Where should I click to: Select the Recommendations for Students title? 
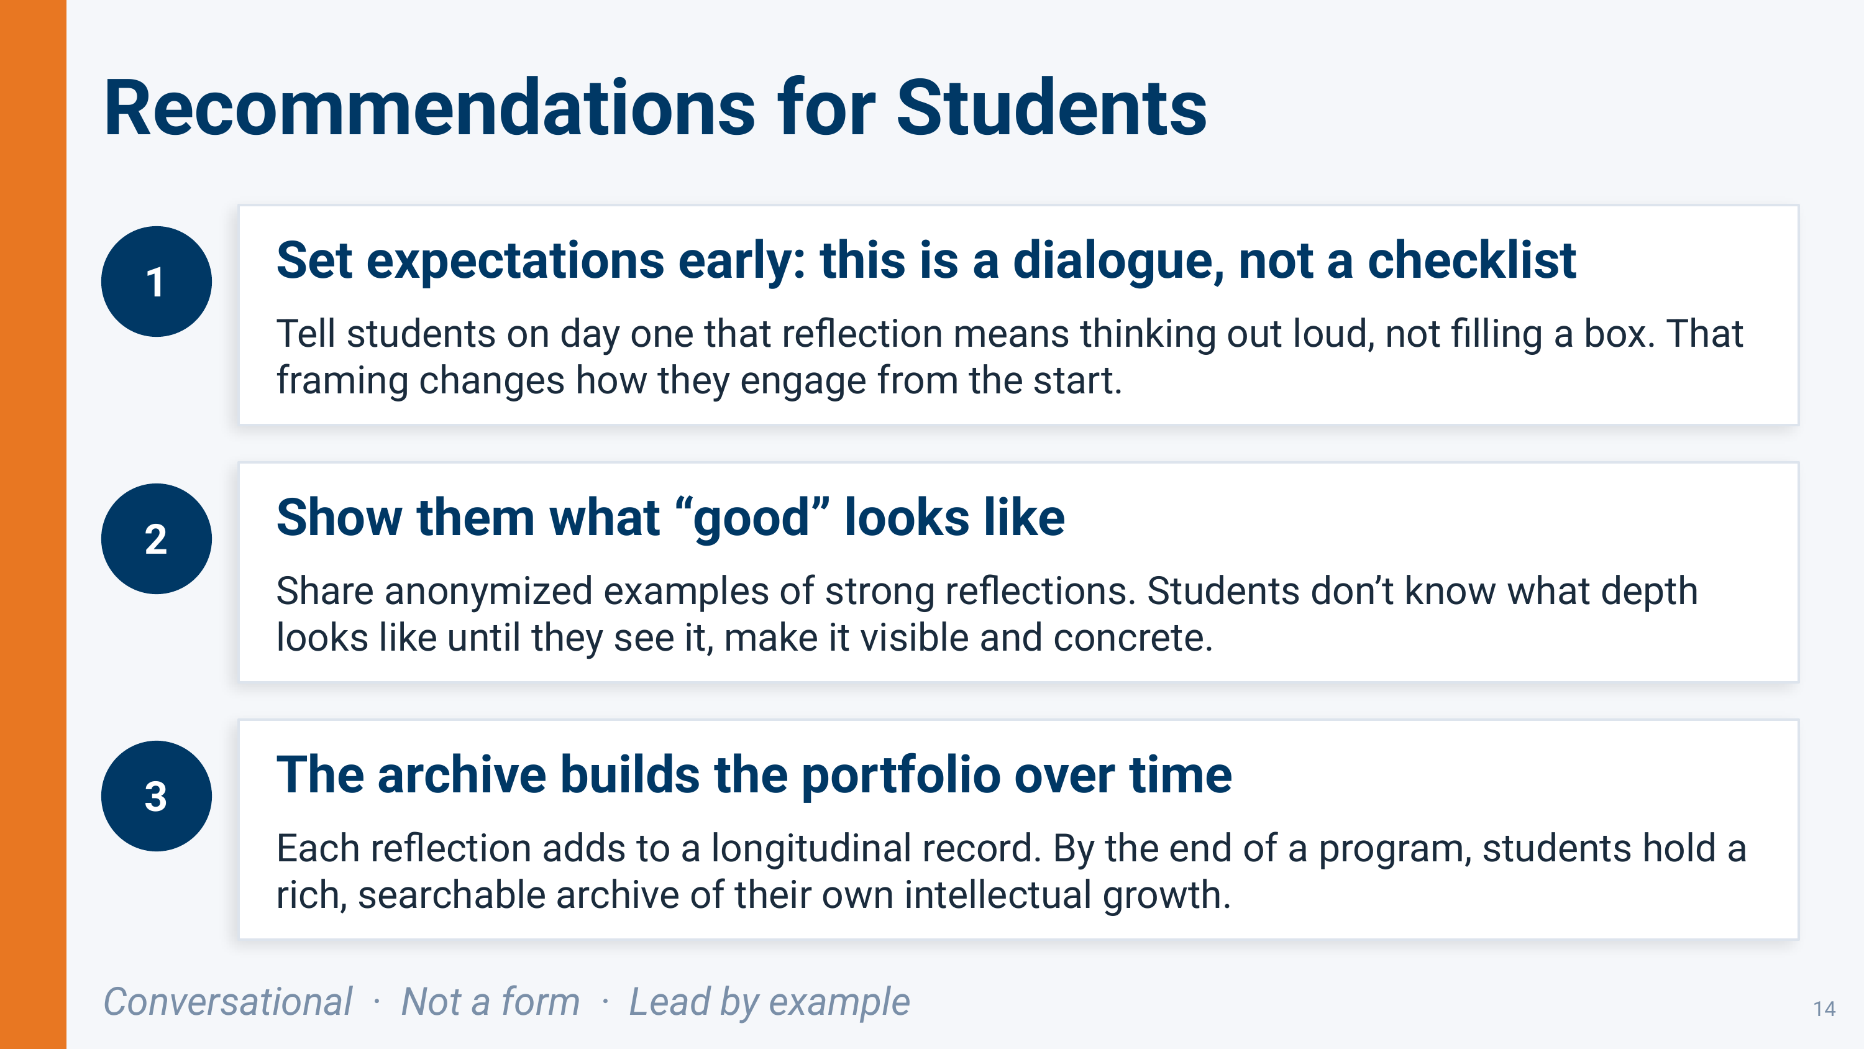click(655, 109)
